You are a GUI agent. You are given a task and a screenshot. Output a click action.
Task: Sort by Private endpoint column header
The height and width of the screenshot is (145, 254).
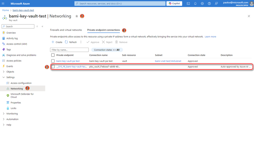click(65, 55)
